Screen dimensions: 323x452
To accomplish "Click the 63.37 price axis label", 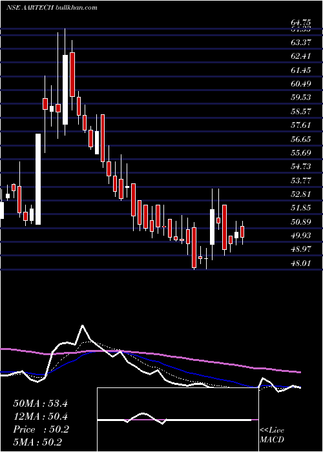I will point(301,43).
